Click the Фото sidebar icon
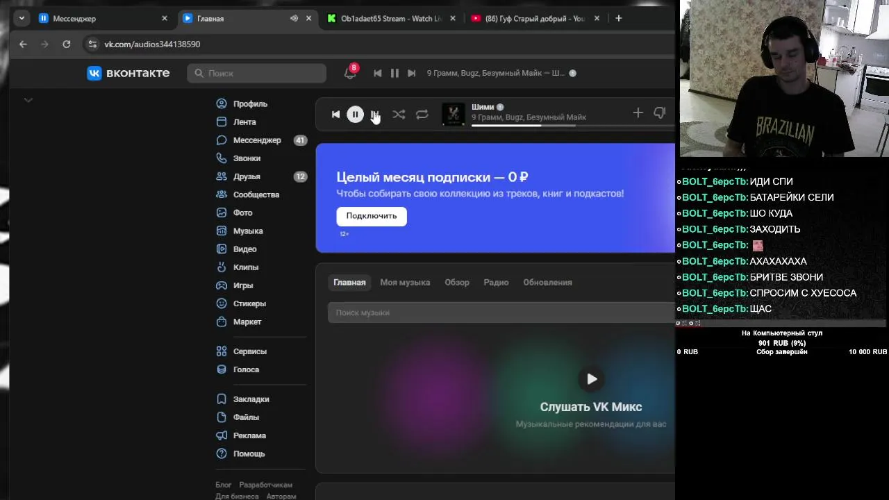Viewport: 889px width, 500px height. [222, 212]
